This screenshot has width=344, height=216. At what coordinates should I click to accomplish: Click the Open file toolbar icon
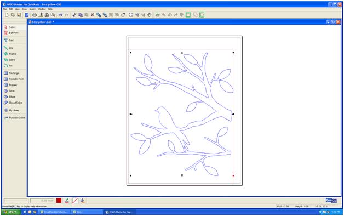pyautogui.click(x=13, y=15)
